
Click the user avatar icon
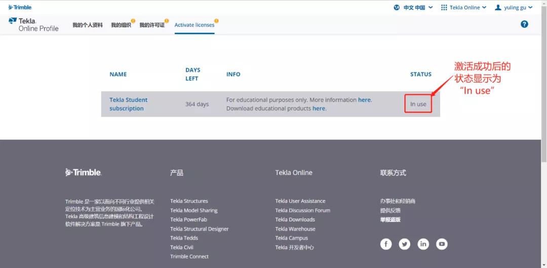click(x=498, y=7)
